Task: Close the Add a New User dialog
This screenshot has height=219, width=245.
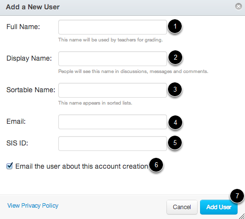Action: click(238, 6)
